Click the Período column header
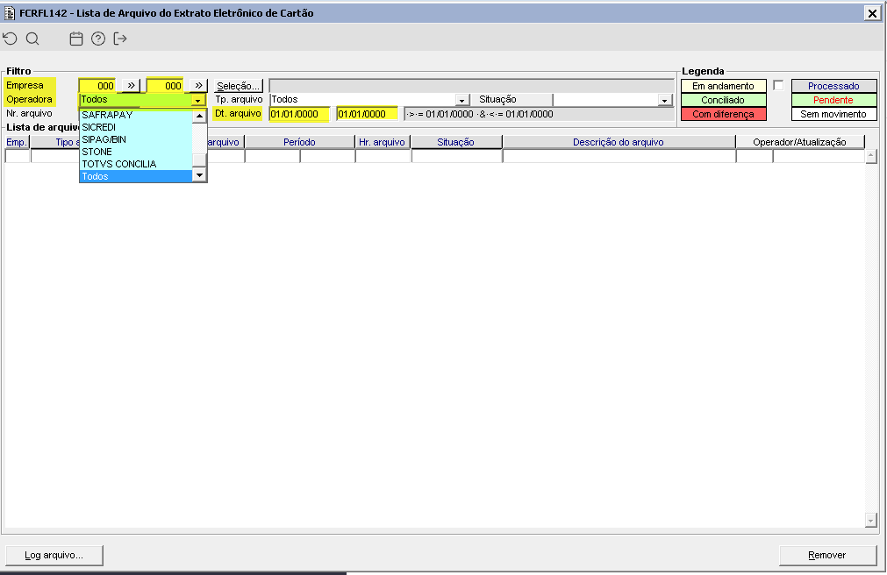 [x=300, y=142]
